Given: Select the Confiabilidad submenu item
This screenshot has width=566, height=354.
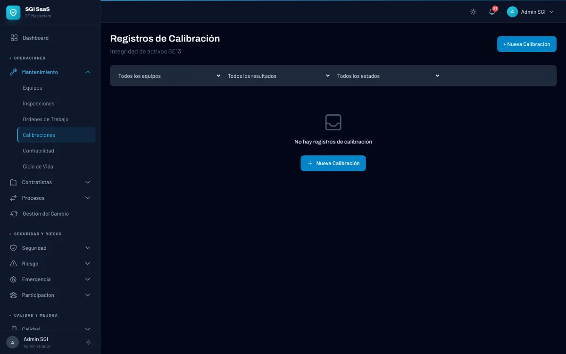Looking at the screenshot, I should [38, 151].
